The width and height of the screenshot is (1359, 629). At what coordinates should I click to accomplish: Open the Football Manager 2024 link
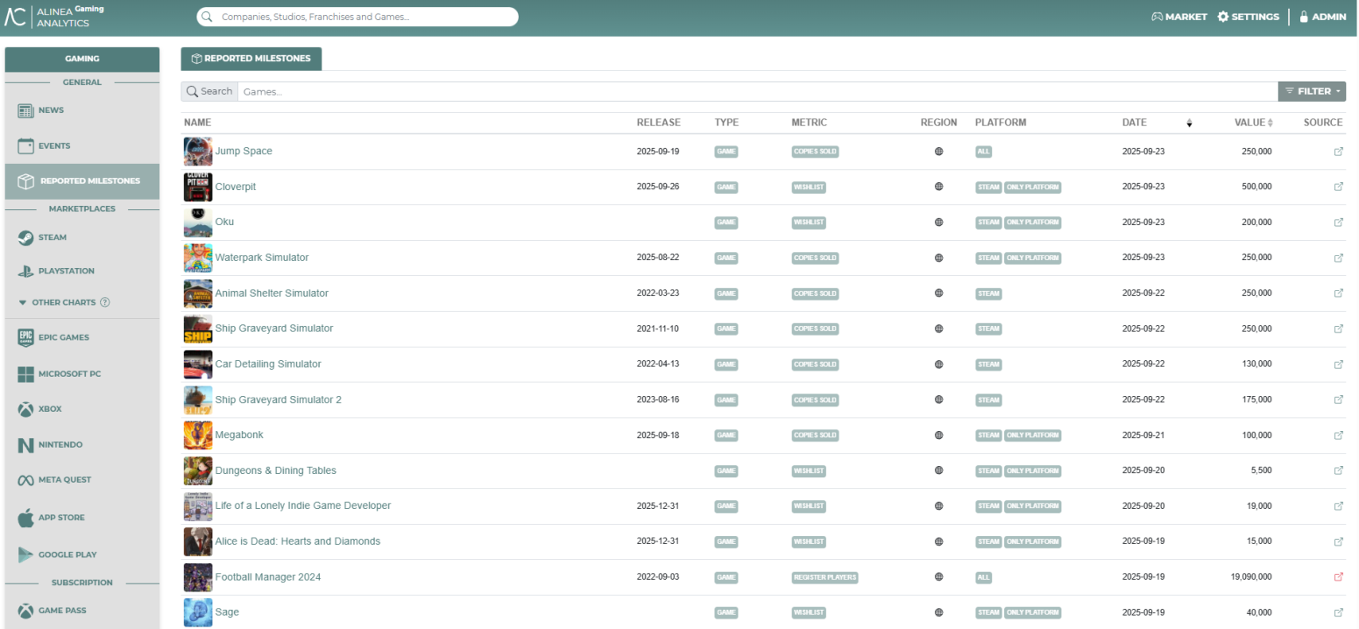tap(268, 577)
